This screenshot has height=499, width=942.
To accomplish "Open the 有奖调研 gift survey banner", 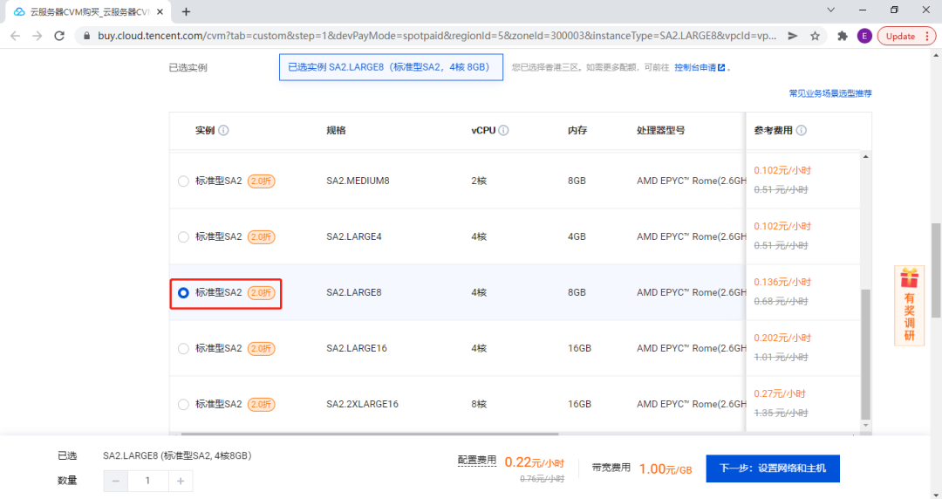I will point(910,305).
